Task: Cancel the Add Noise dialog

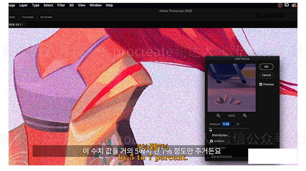Action: (x=266, y=75)
